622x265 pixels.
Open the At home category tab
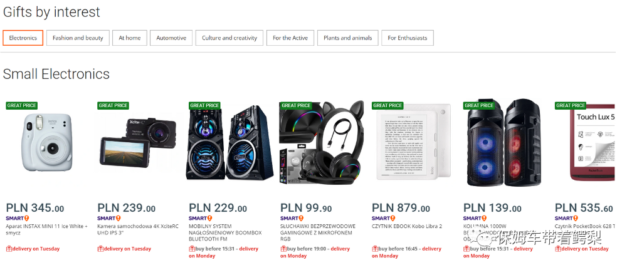click(x=130, y=38)
